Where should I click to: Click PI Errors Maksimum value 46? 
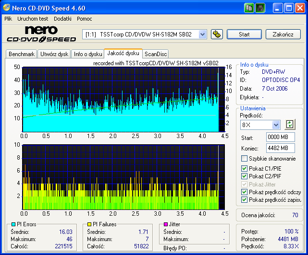(69, 239)
